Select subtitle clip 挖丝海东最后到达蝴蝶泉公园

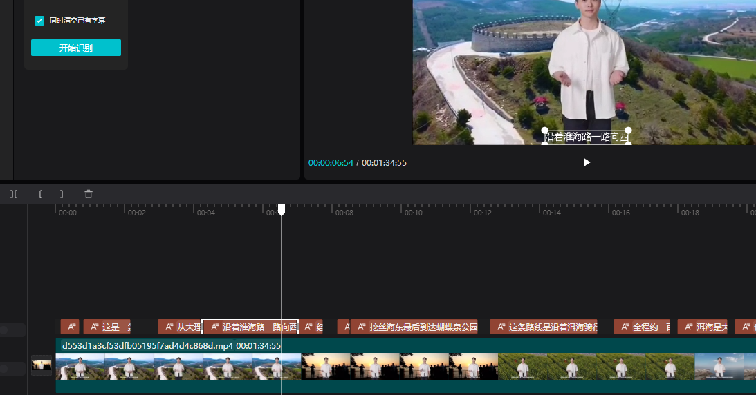(x=414, y=327)
